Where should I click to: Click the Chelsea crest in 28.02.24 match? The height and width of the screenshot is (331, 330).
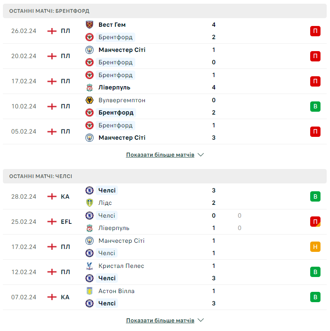(x=90, y=190)
